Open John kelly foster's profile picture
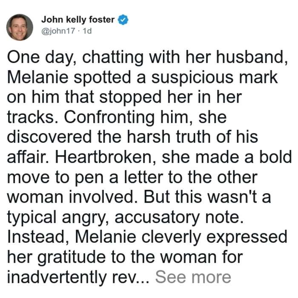The height and width of the screenshot is (298, 298). [20, 27]
